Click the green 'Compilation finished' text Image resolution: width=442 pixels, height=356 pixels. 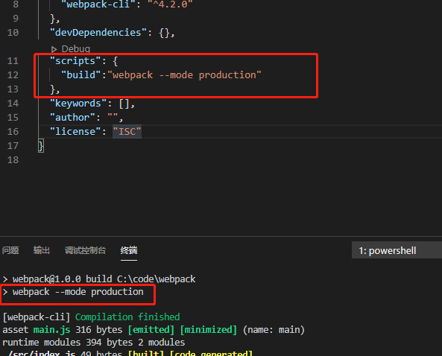pos(127,317)
